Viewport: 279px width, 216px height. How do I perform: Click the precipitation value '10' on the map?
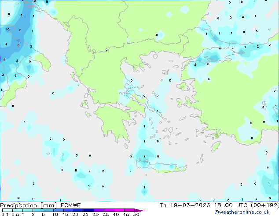coord(7,30)
